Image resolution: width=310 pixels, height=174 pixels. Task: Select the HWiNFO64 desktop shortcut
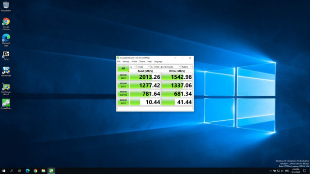point(6,72)
